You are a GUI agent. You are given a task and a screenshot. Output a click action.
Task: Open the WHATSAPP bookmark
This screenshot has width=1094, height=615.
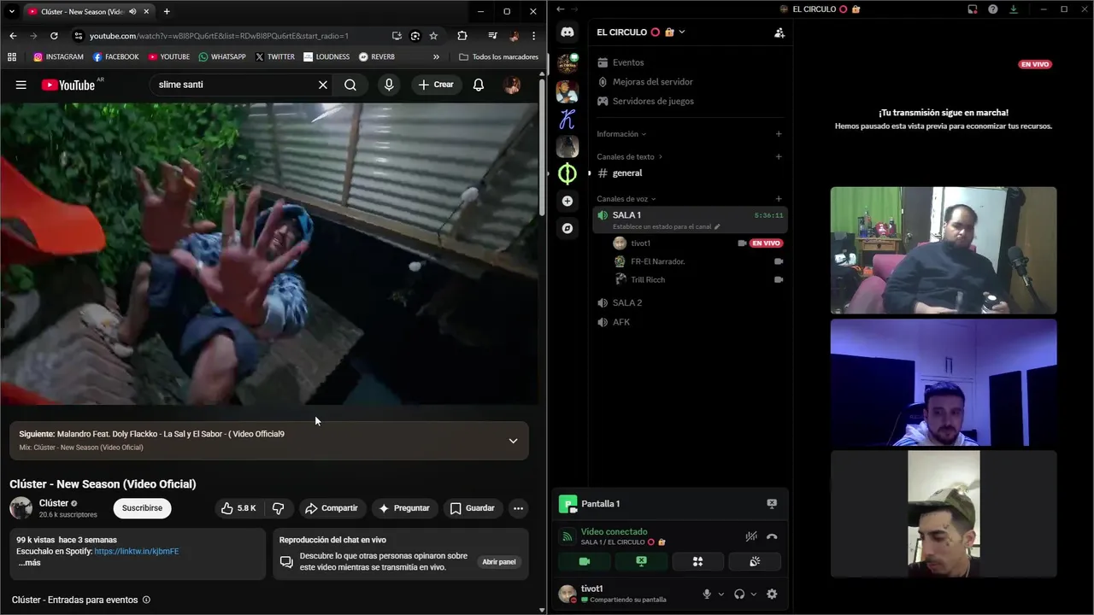point(222,57)
